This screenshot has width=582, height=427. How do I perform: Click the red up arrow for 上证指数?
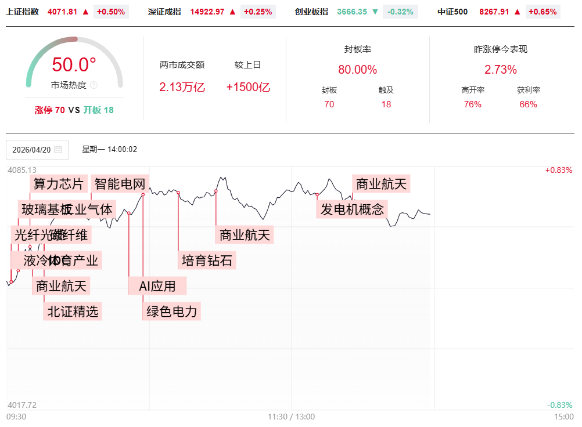(x=86, y=12)
